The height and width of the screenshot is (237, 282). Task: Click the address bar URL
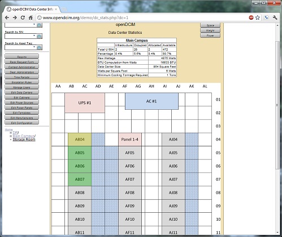[x=85, y=17]
